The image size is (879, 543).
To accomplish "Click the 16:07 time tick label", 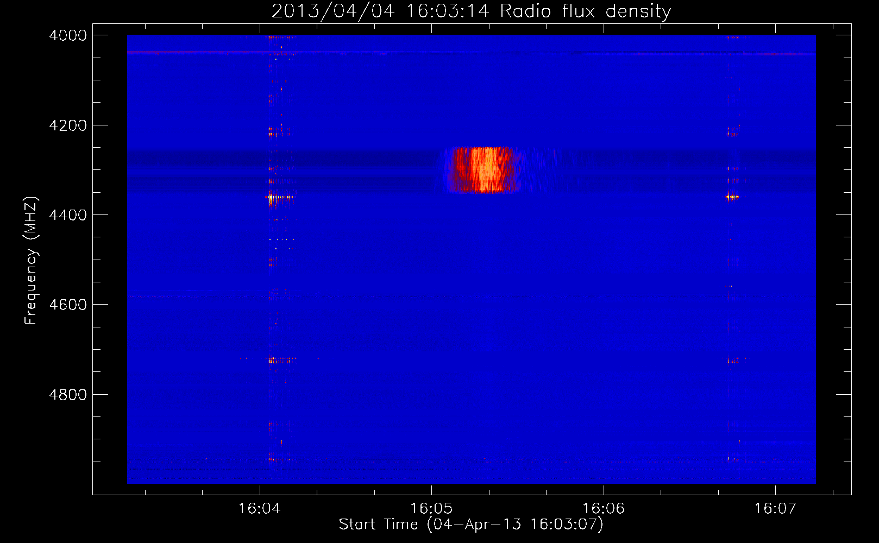I will point(775,509).
